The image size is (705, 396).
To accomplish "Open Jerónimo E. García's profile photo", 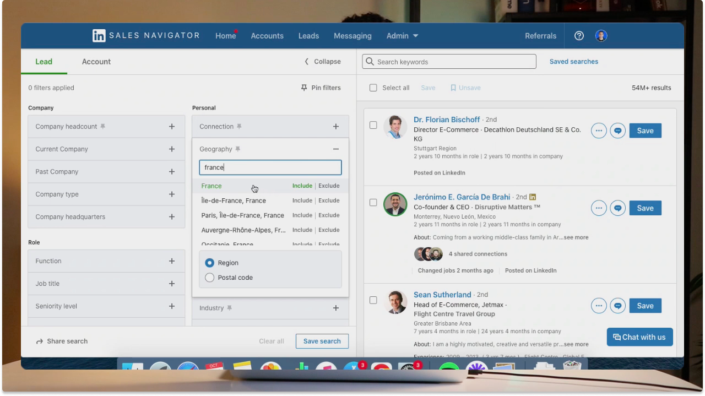I will (395, 204).
